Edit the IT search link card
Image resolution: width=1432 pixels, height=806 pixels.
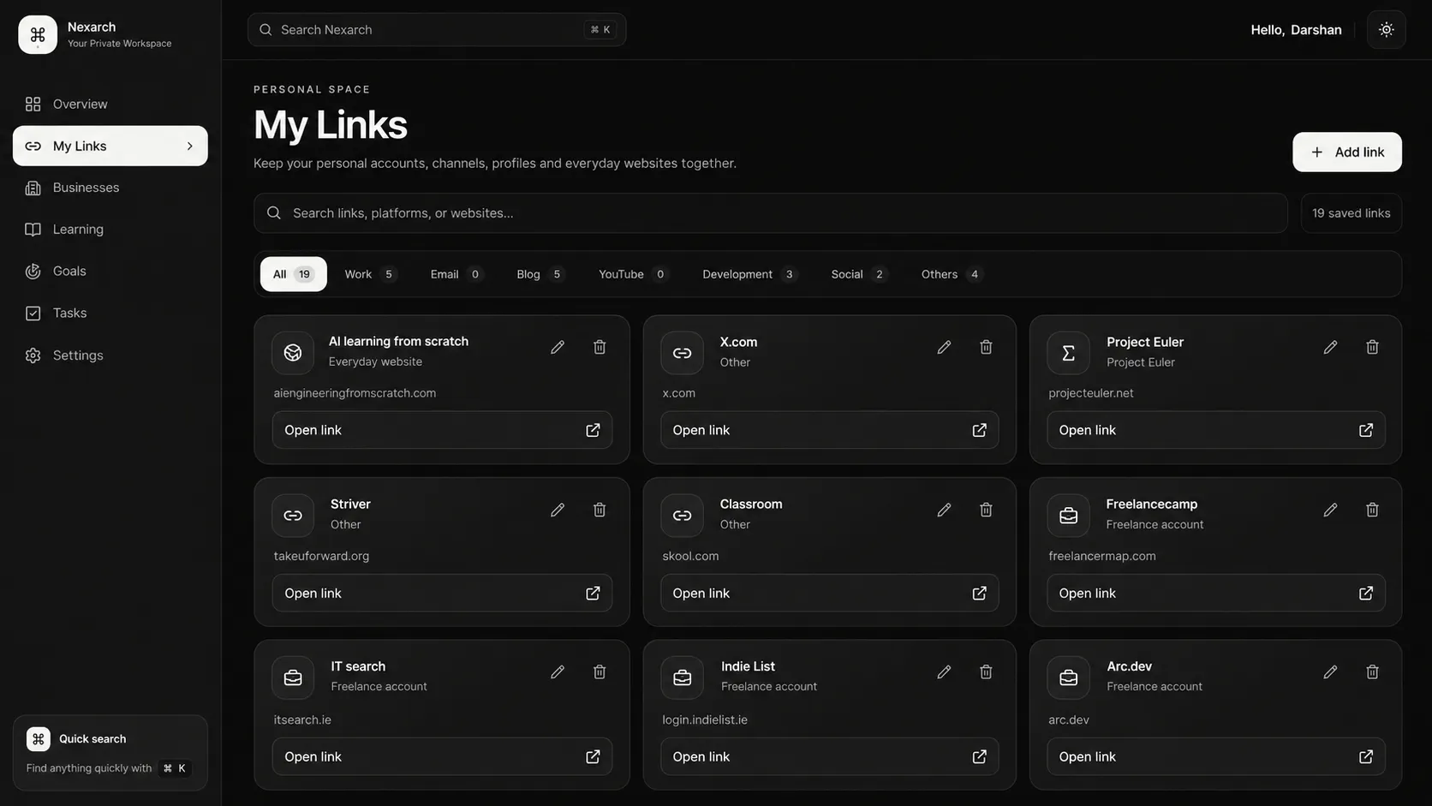coord(558,672)
